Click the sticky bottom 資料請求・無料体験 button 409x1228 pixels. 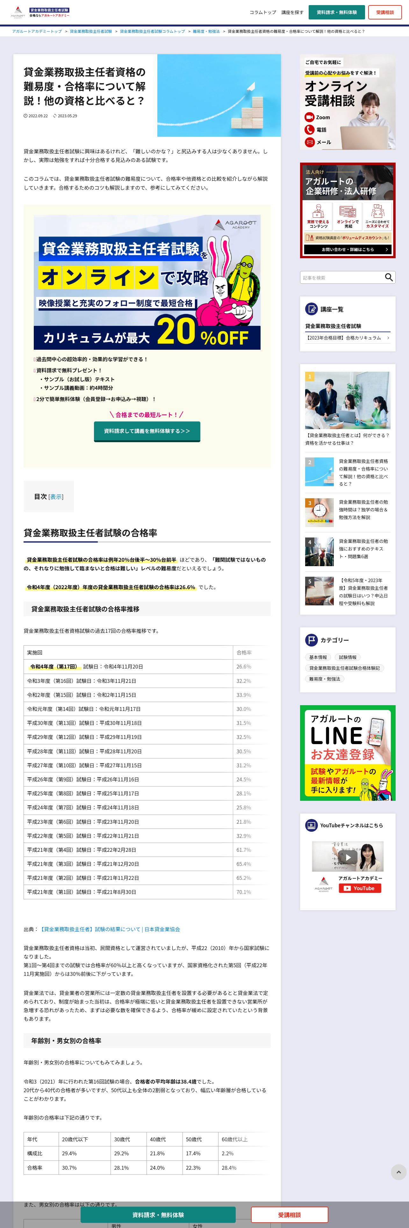click(x=158, y=1215)
